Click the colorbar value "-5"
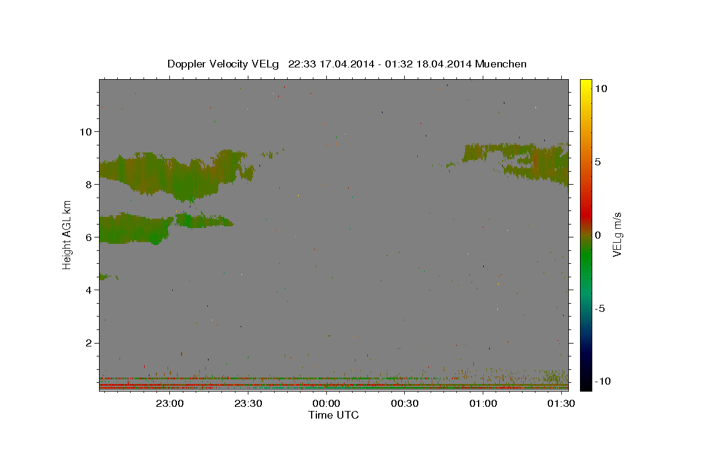This screenshot has width=703, height=469. (x=601, y=308)
